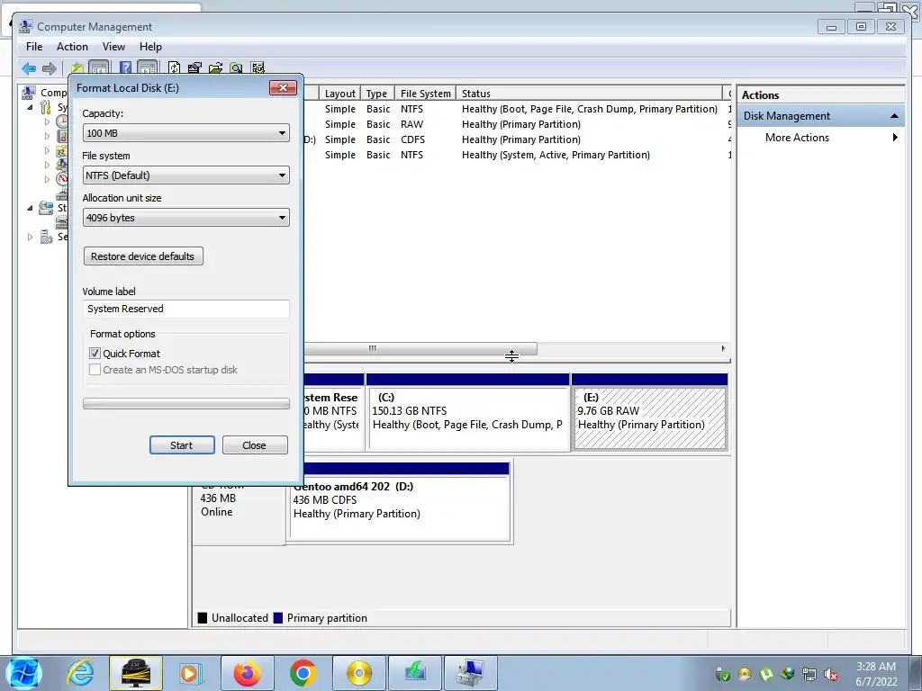
Task: Sort by the File System column header
Action: (x=425, y=94)
